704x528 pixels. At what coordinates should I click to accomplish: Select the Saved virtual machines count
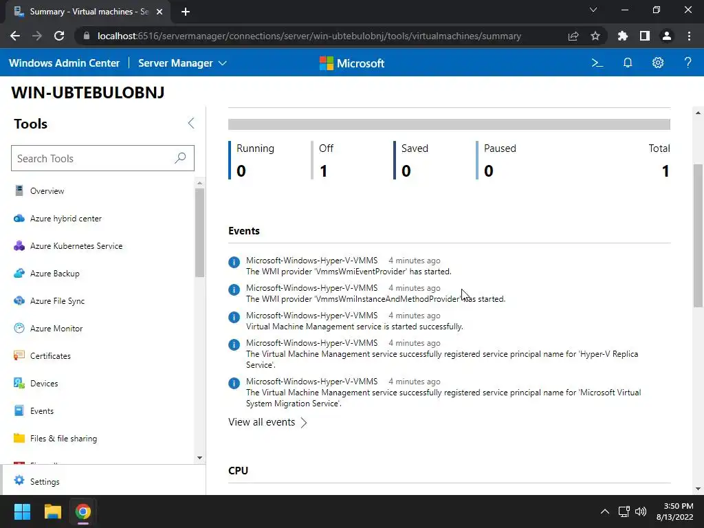406,171
